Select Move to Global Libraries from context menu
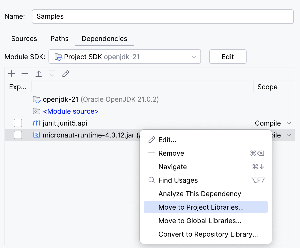This screenshot has height=248, width=300. (x=200, y=221)
